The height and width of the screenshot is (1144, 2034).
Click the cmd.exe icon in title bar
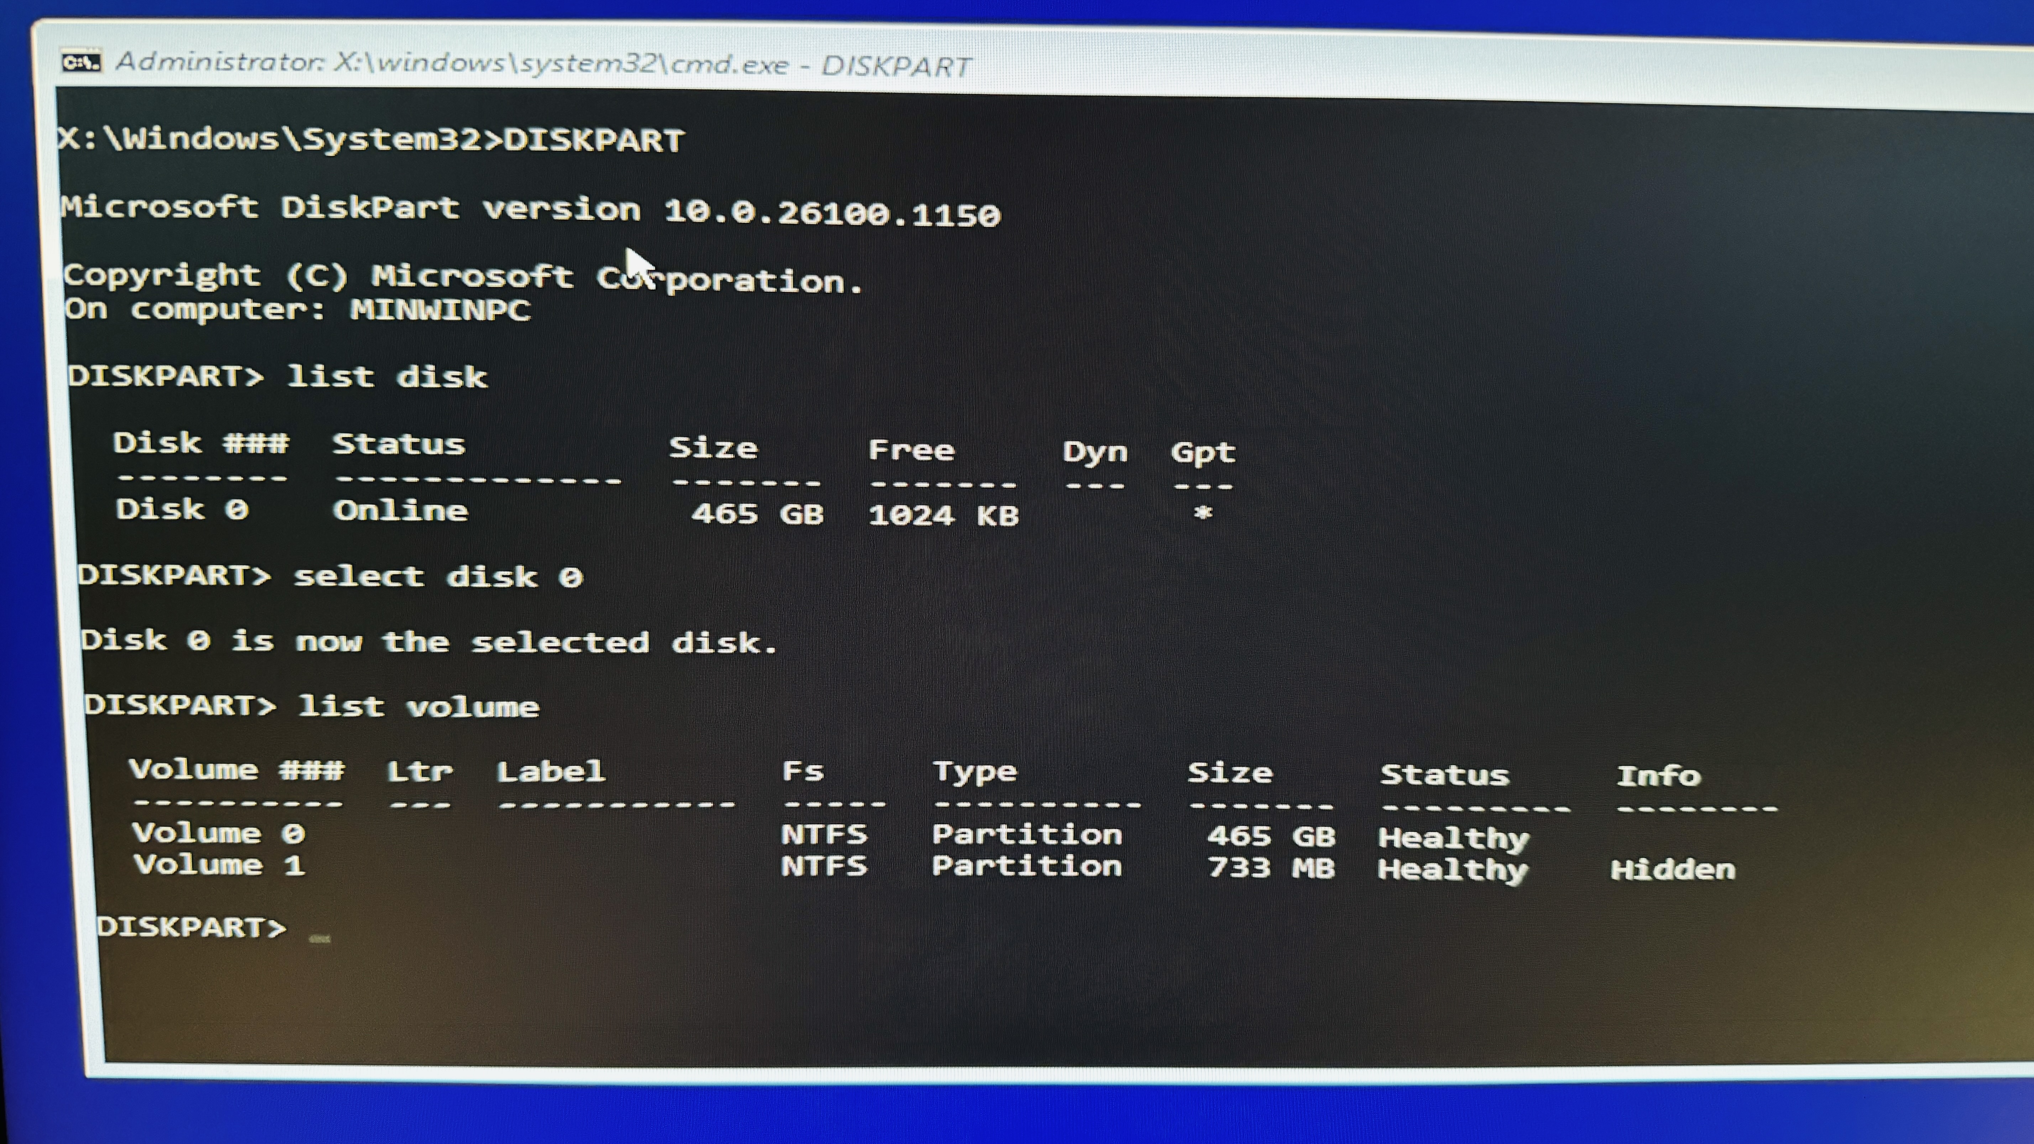(x=81, y=62)
